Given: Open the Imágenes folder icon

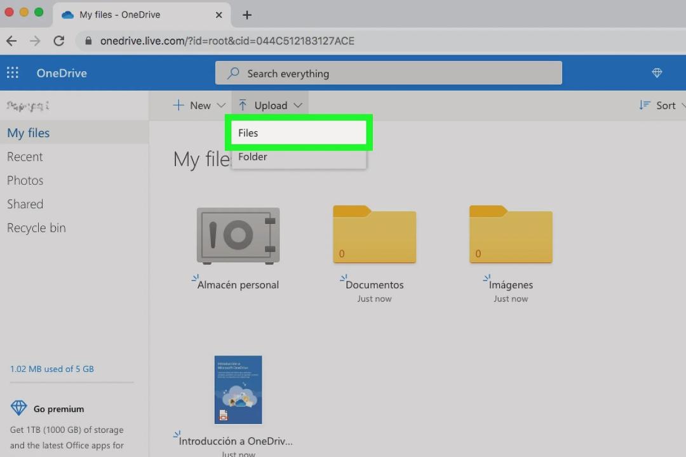Looking at the screenshot, I should click(511, 234).
